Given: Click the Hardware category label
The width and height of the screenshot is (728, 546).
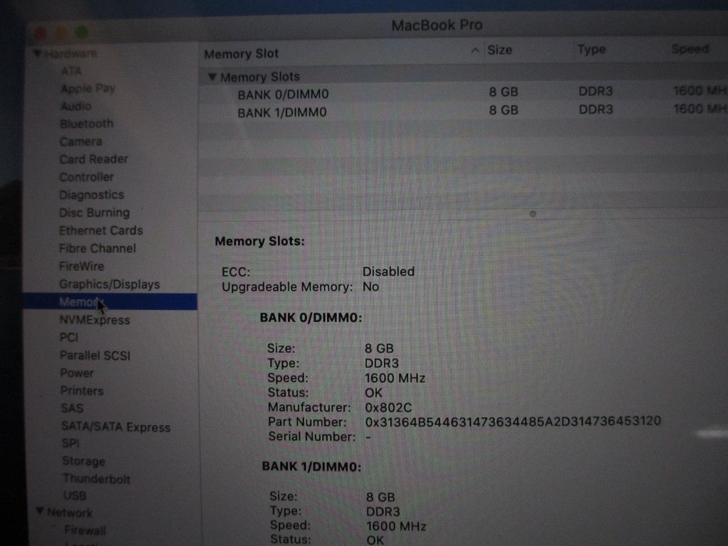Looking at the screenshot, I should [70, 54].
